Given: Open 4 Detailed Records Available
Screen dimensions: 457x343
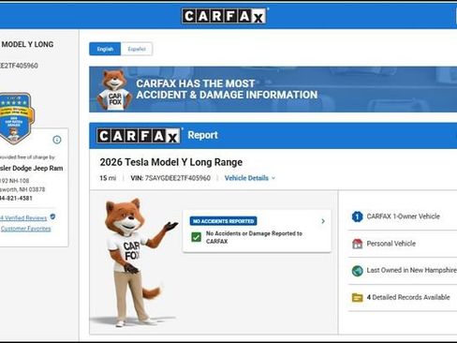Looking at the screenshot, I should point(403,298).
